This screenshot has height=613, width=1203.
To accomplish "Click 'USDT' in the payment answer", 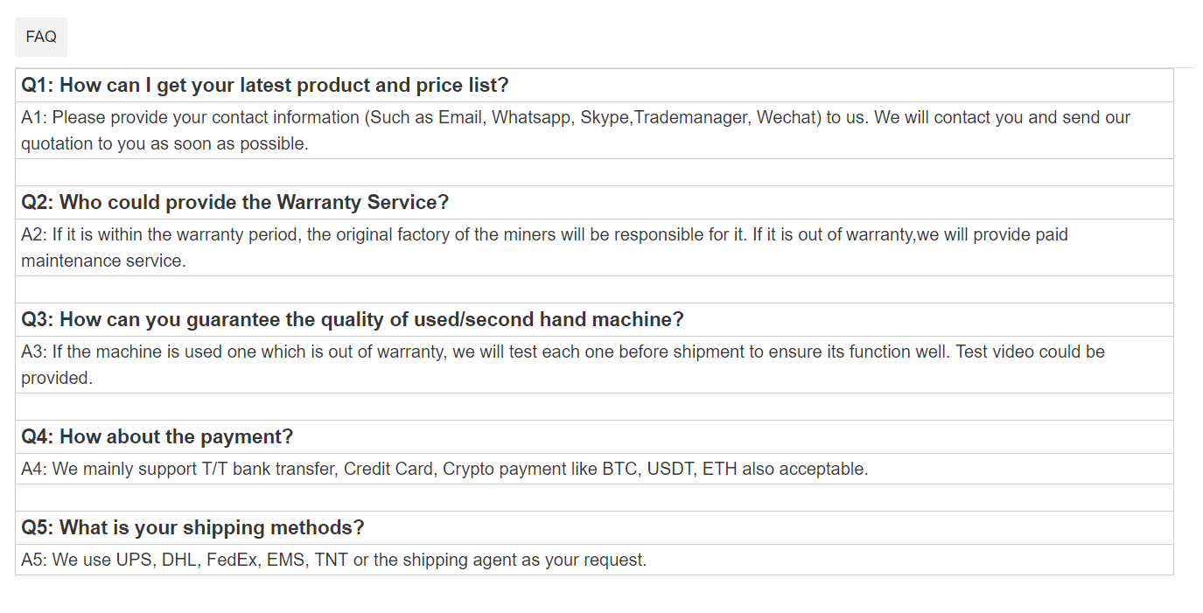I will pos(670,470).
